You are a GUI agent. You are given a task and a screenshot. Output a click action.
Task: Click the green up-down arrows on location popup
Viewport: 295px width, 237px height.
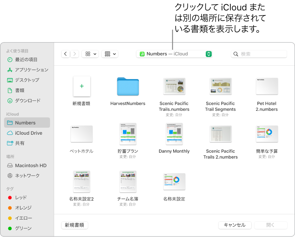209,54
